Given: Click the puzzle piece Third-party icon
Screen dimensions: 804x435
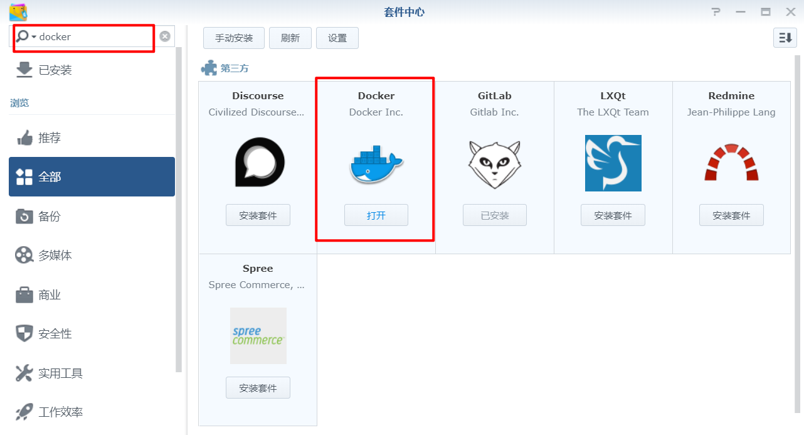Looking at the screenshot, I should [x=209, y=68].
